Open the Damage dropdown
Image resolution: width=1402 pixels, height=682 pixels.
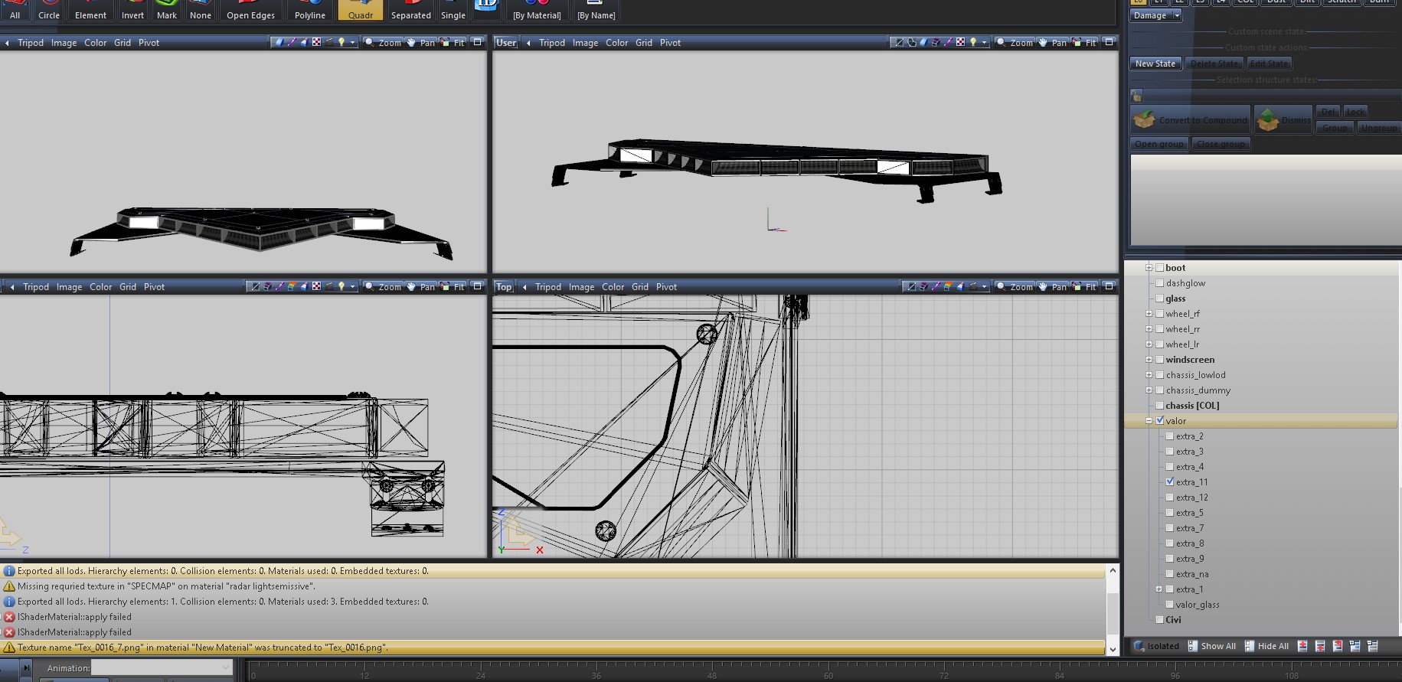pyautogui.click(x=1156, y=15)
